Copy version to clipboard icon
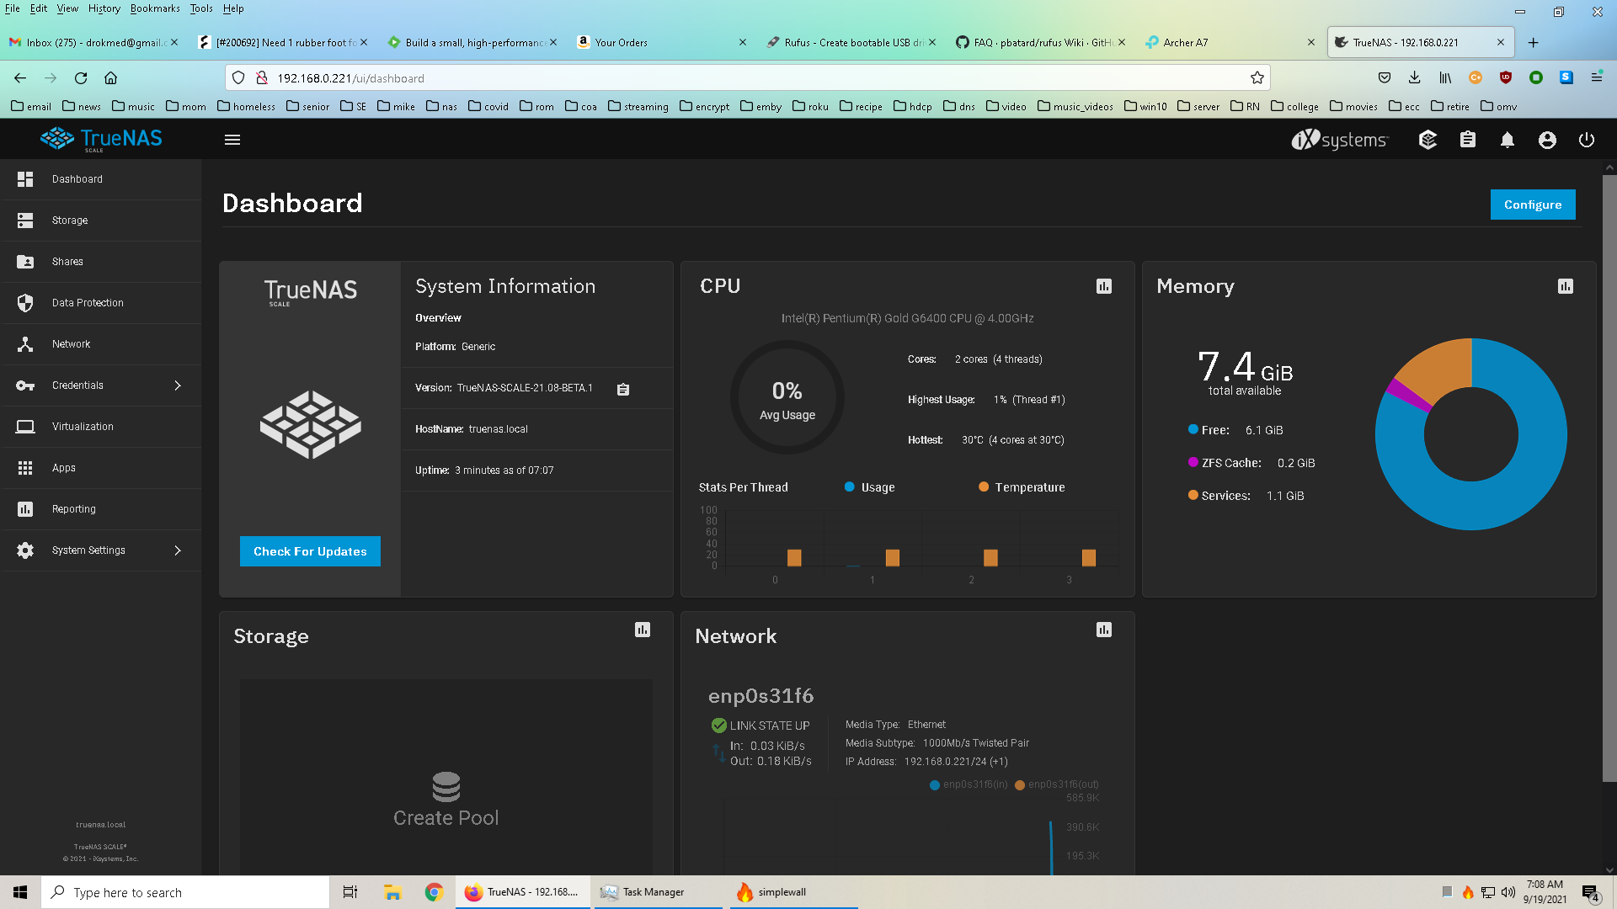This screenshot has height=909, width=1617. coord(623,389)
